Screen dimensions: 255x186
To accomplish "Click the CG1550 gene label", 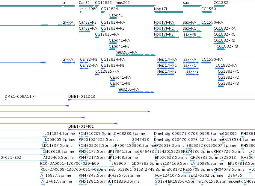I will pos(209,9).
